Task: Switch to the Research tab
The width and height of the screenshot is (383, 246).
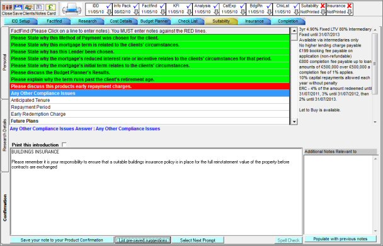Action: tap(88, 21)
